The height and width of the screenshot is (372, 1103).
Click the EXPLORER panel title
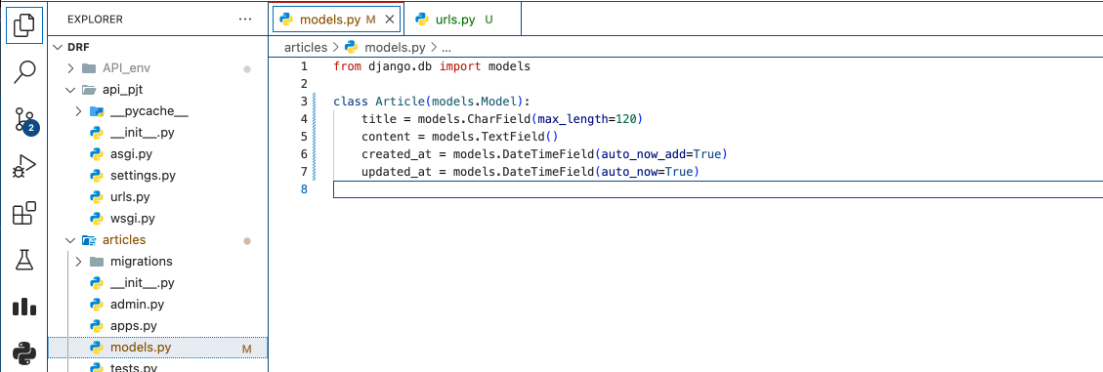click(x=95, y=20)
